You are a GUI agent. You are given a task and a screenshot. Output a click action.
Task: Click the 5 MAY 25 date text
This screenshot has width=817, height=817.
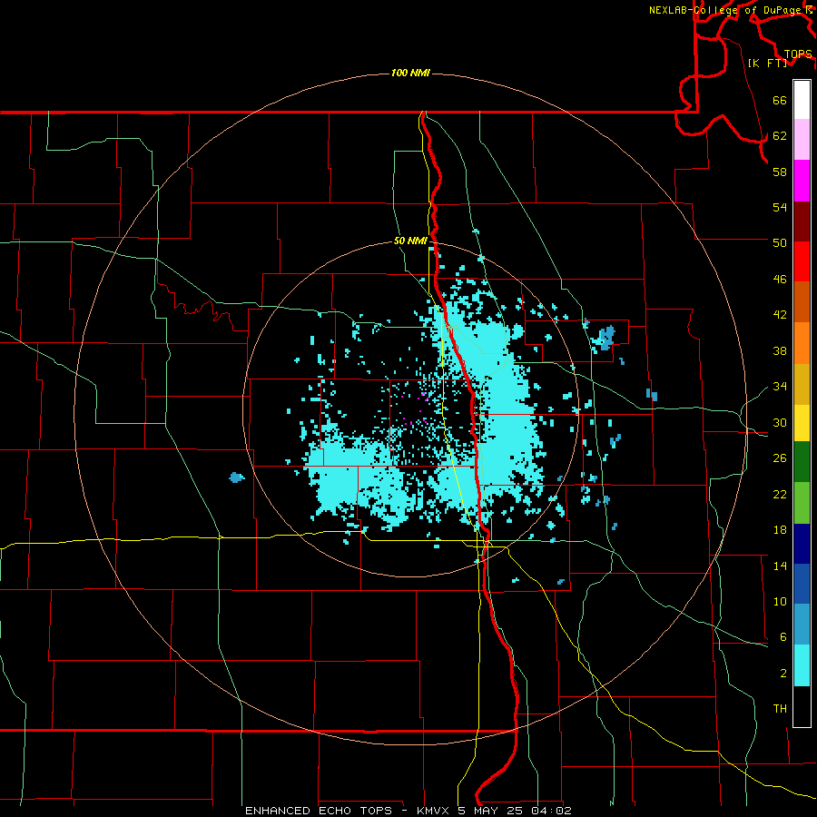point(492,811)
